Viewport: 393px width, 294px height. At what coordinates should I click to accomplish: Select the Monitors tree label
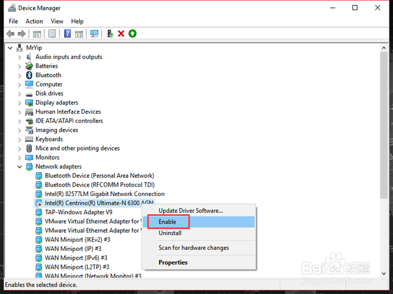point(47,157)
